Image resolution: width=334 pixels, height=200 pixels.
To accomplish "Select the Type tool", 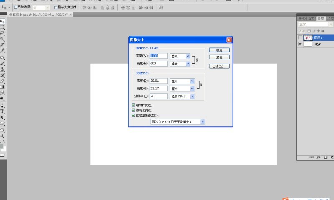I will click(x=3, y=111).
